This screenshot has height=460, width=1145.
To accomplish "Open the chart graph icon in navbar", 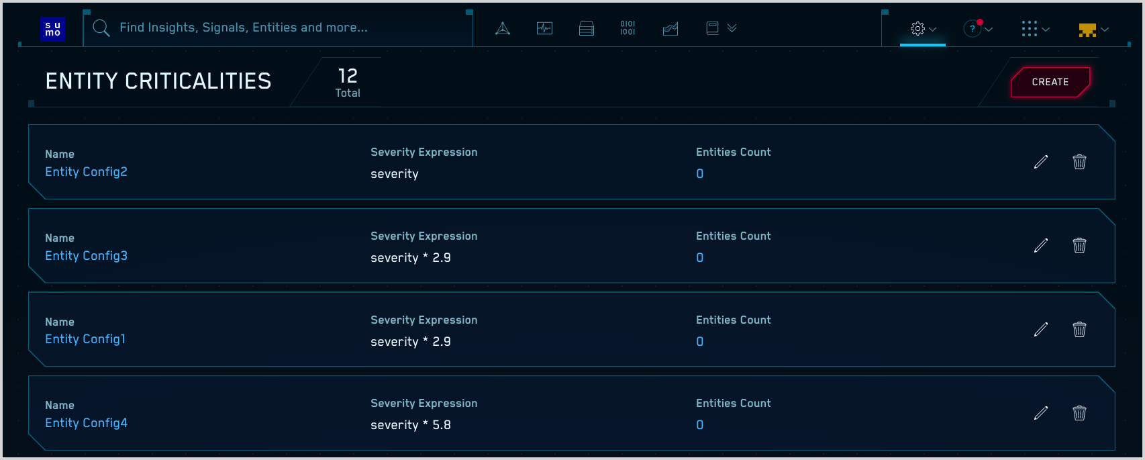I will 670,28.
